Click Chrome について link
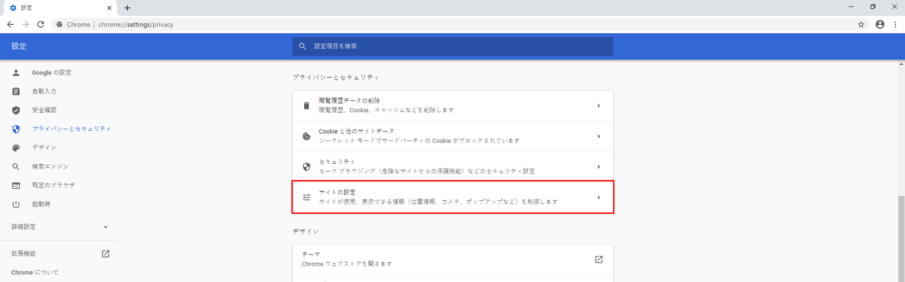The width and height of the screenshot is (905, 282). pyautogui.click(x=35, y=272)
